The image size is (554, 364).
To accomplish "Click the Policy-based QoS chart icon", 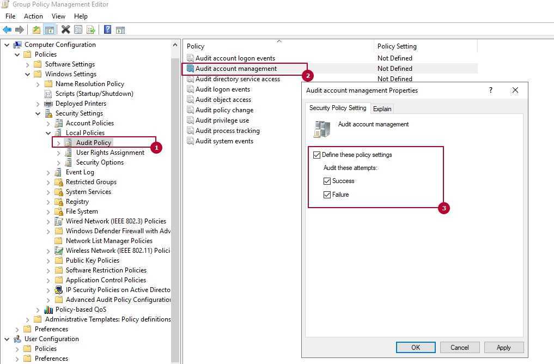I will pos(48,310).
